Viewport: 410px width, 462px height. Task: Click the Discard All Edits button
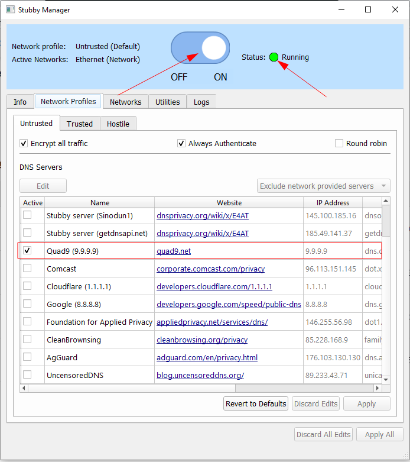[x=324, y=434]
